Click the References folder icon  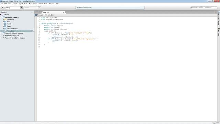(x=5, y=19)
